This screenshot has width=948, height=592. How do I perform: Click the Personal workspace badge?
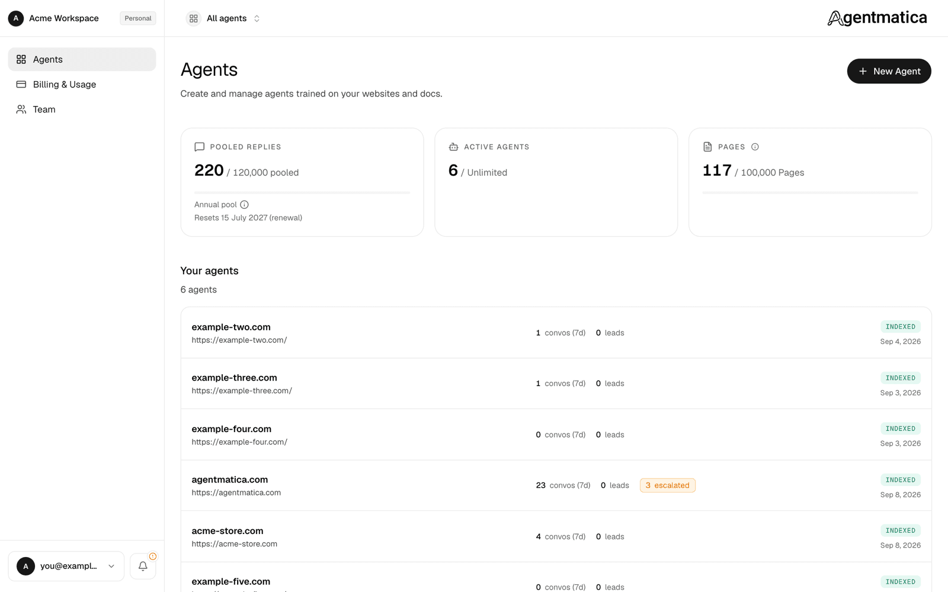click(138, 18)
